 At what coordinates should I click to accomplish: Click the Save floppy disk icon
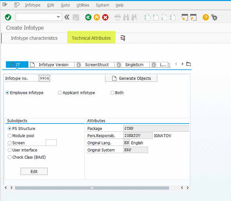(x=76, y=17)
